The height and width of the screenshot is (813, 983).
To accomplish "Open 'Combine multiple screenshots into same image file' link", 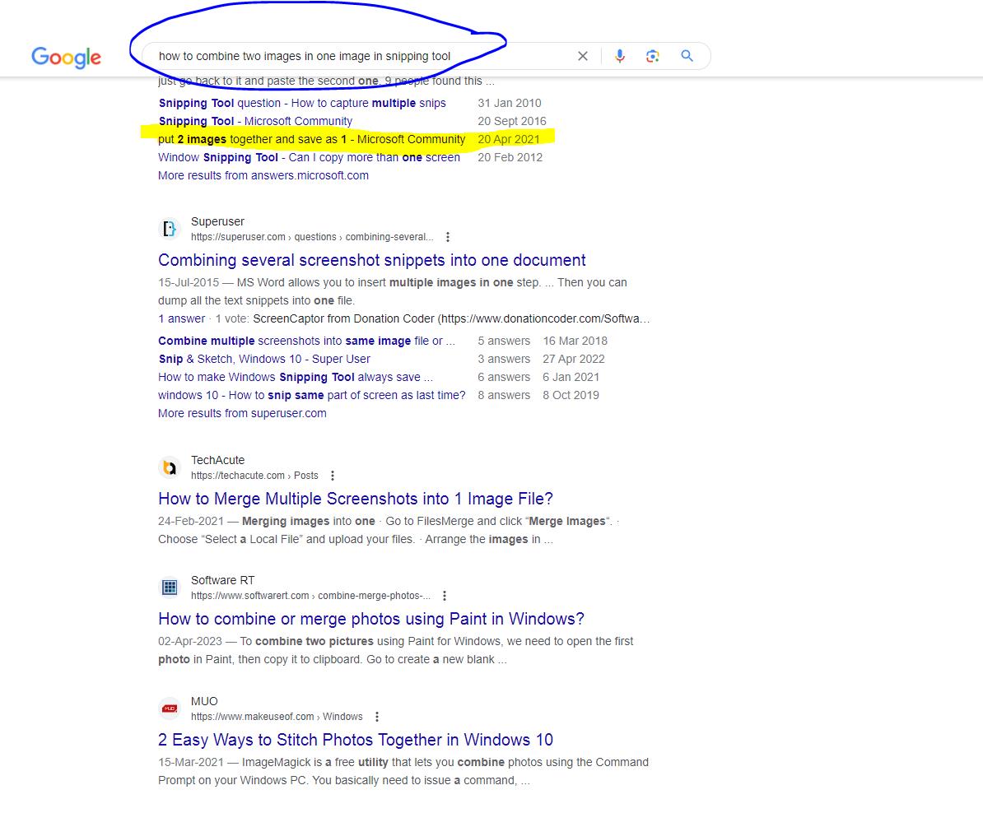I will [x=306, y=341].
